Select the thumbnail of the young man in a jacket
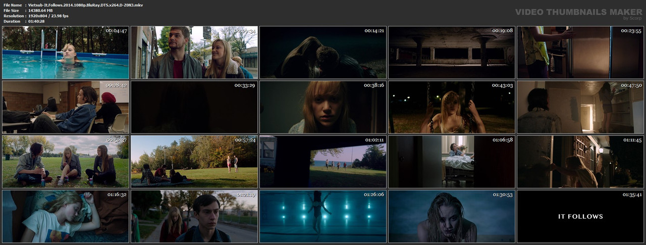The width and height of the screenshot is (646, 245). pos(194,216)
